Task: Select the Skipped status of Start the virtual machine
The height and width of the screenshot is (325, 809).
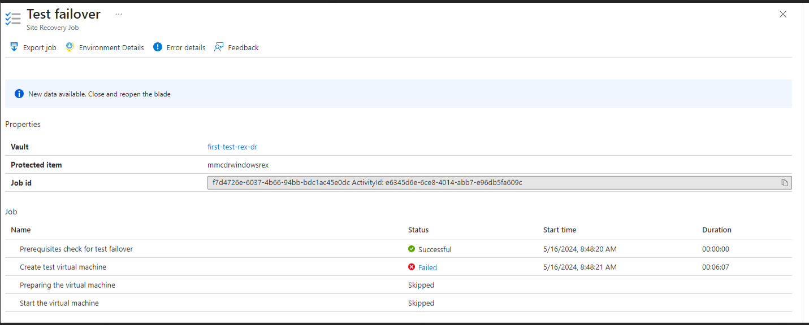Action: coord(421,303)
